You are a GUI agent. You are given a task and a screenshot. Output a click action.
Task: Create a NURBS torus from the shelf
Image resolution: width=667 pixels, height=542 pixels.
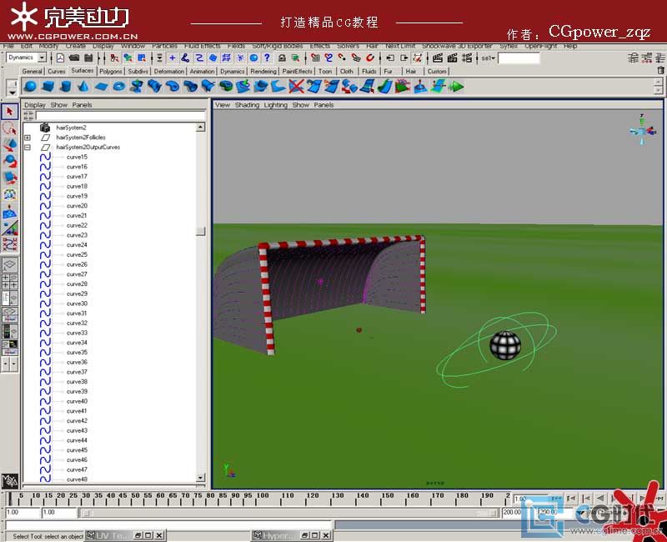click(119, 87)
